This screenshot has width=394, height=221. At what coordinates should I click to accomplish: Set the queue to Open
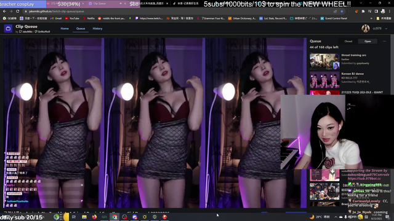click(368, 41)
